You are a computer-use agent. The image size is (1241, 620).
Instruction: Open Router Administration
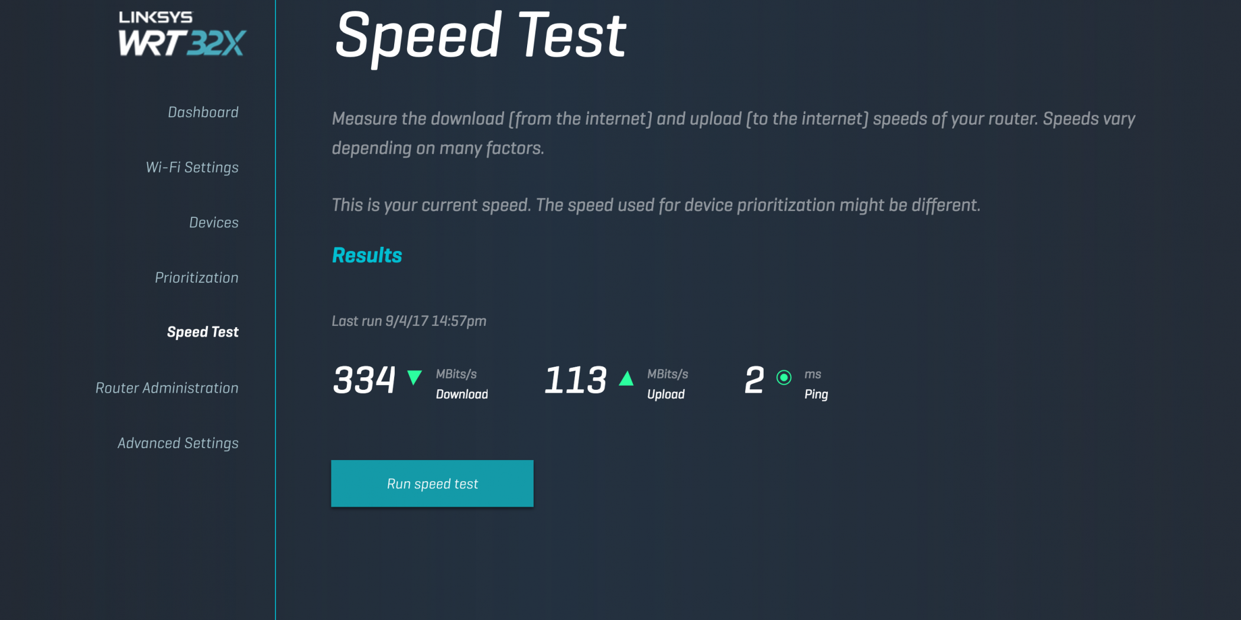[x=167, y=388]
